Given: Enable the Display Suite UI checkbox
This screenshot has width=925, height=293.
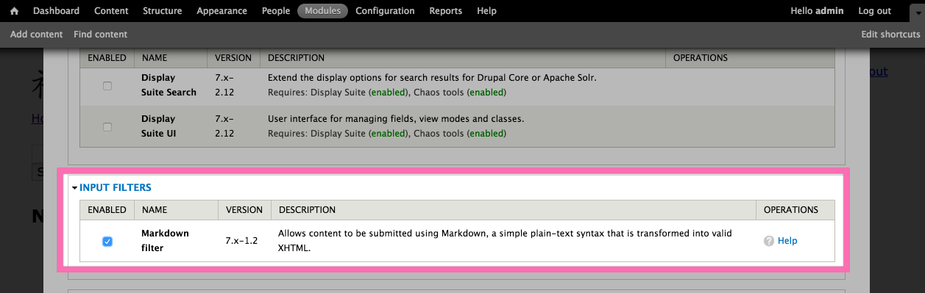Looking at the screenshot, I should [107, 126].
